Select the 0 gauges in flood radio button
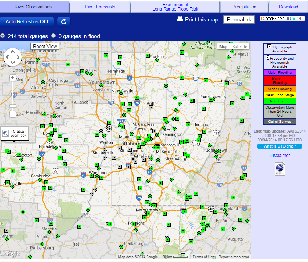308x262 pixels. [53, 36]
